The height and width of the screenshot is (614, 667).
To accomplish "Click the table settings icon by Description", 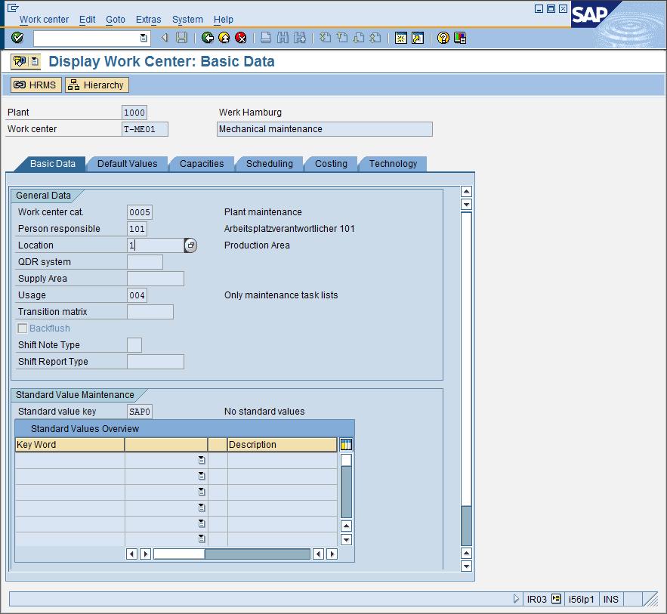I will [x=346, y=445].
